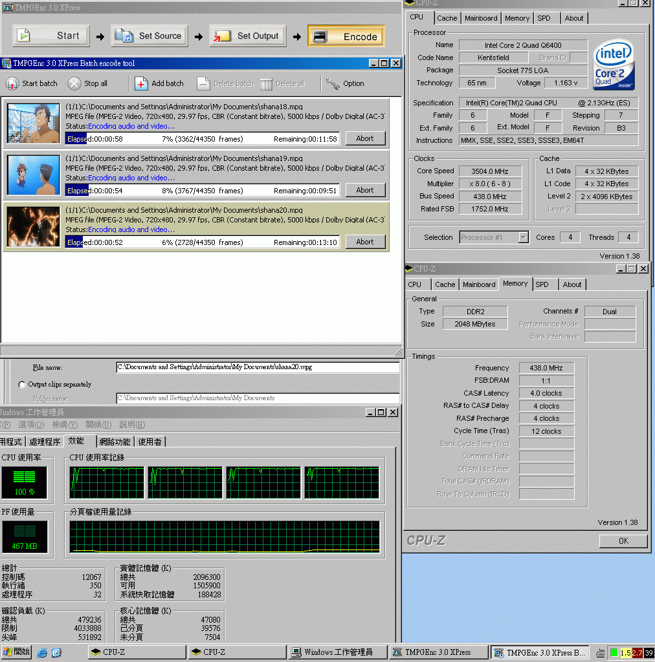Open 選項(O) menu in Task Manager
Viewport: 655px width, 662px height.
pyautogui.click(x=31, y=425)
